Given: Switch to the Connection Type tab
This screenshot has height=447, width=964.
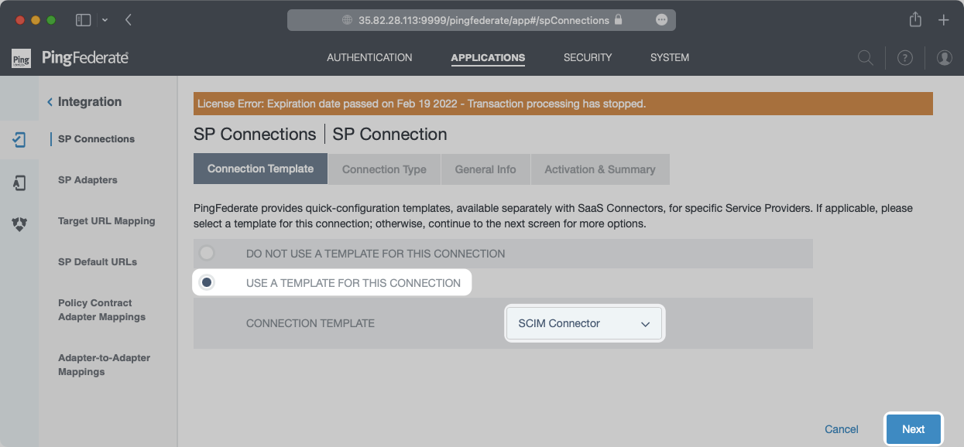Looking at the screenshot, I should tap(384, 169).
